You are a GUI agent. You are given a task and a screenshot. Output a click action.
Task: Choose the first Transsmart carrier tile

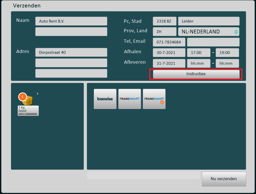[x=130, y=99]
